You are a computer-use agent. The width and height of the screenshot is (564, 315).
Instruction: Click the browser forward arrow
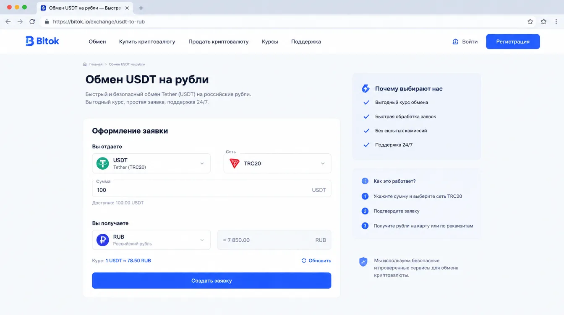20,21
